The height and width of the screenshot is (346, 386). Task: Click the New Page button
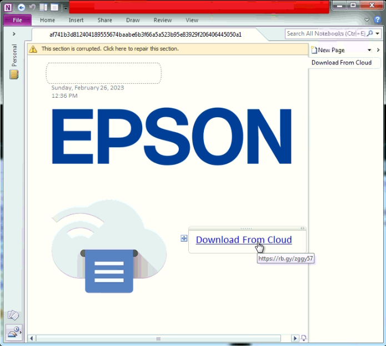[328, 50]
